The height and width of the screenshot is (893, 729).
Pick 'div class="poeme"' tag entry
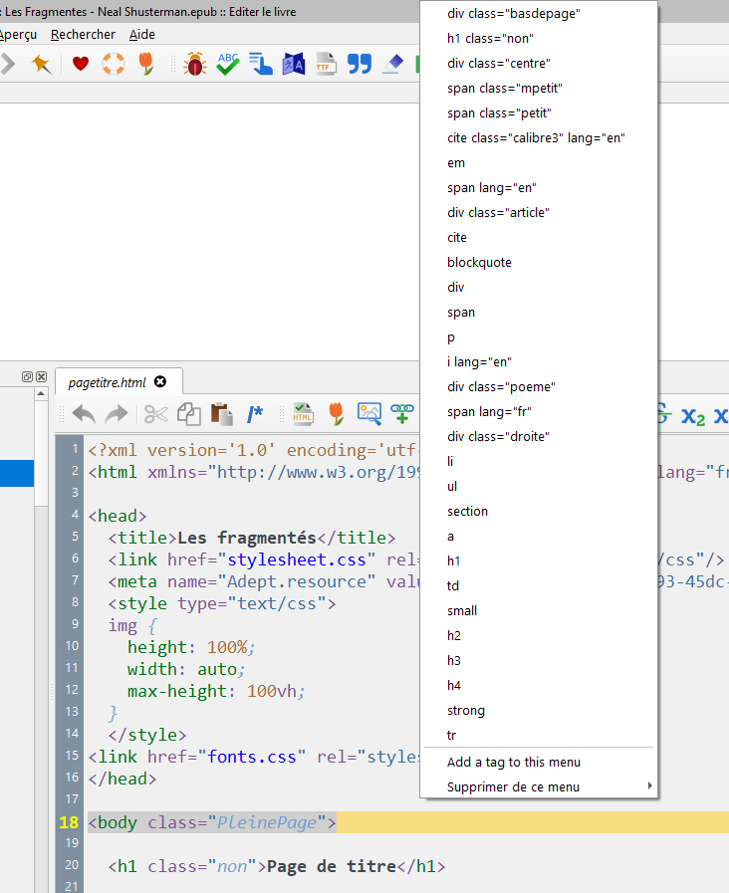(x=501, y=387)
